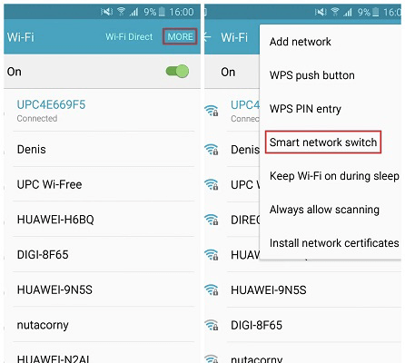The image size is (405, 363).
Task: Open Install network certificates
Action: click(x=334, y=243)
